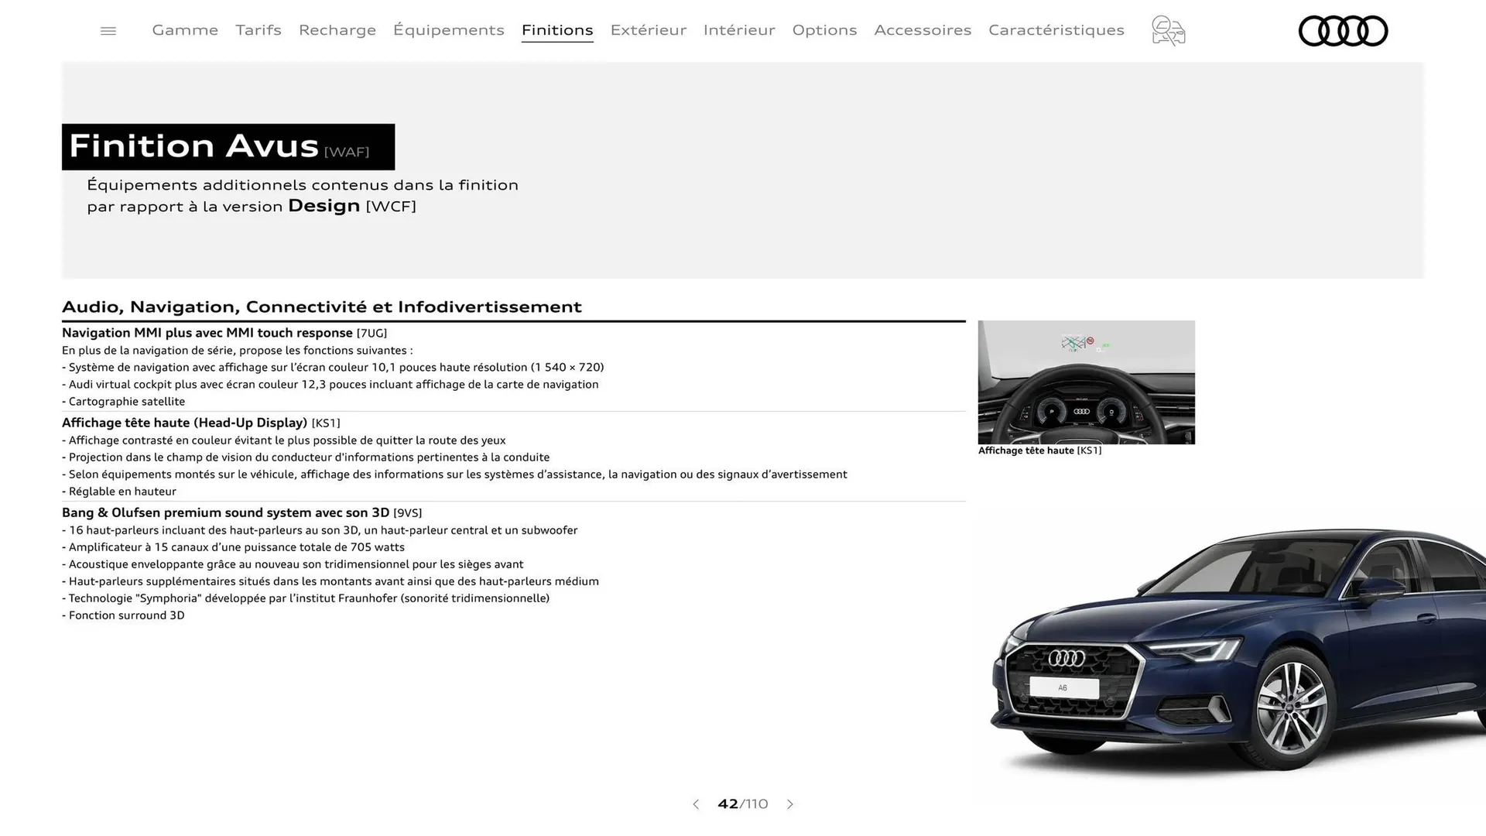Click the page counter 42/110
Viewport: 1486px width, 836px height.
pyautogui.click(x=742, y=804)
